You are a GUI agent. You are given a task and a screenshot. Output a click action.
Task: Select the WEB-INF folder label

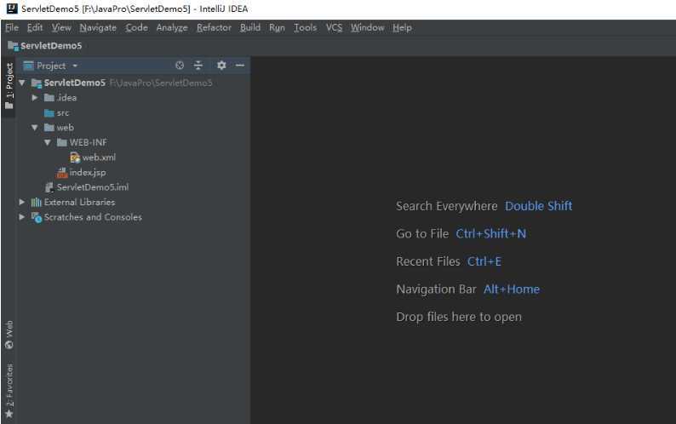pyautogui.click(x=88, y=142)
